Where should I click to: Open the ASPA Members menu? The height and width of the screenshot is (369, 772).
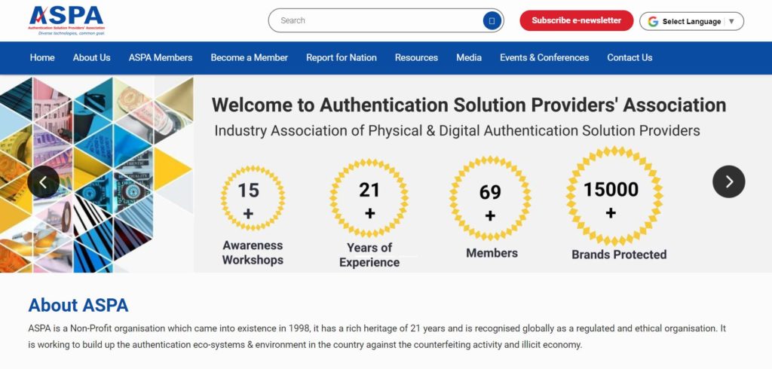click(x=161, y=57)
